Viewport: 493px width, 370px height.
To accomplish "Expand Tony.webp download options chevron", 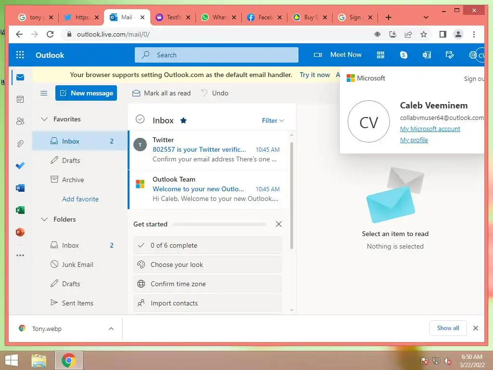I will coord(111,329).
